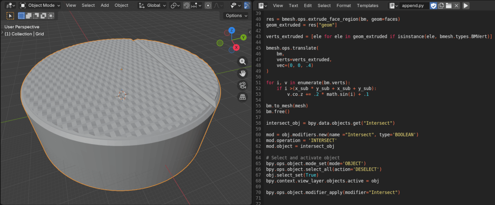This screenshot has width=495, height=205.
Task: Open the Templates menu in text editor
Action: [x=368, y=5]
